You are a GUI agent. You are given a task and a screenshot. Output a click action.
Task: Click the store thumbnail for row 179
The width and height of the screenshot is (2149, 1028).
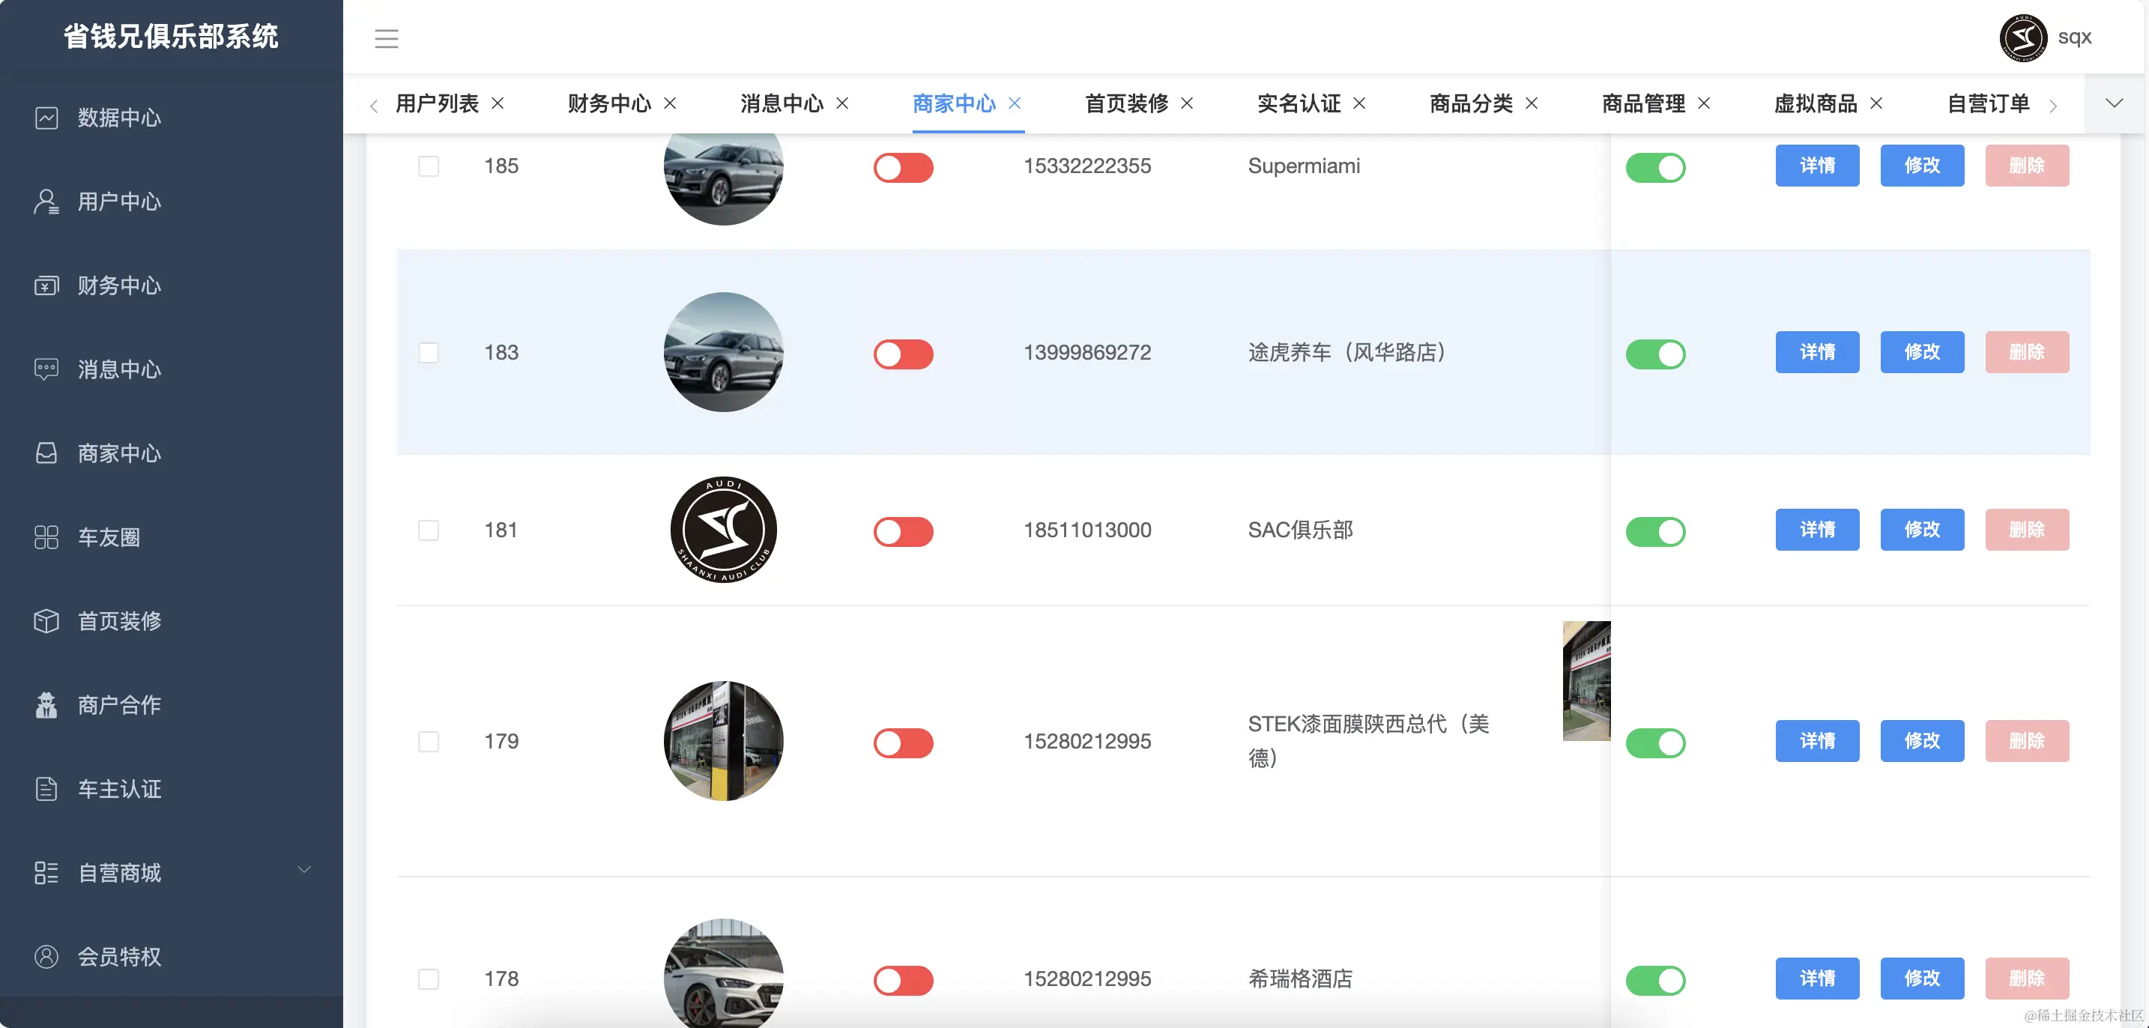pos(1586,681)
